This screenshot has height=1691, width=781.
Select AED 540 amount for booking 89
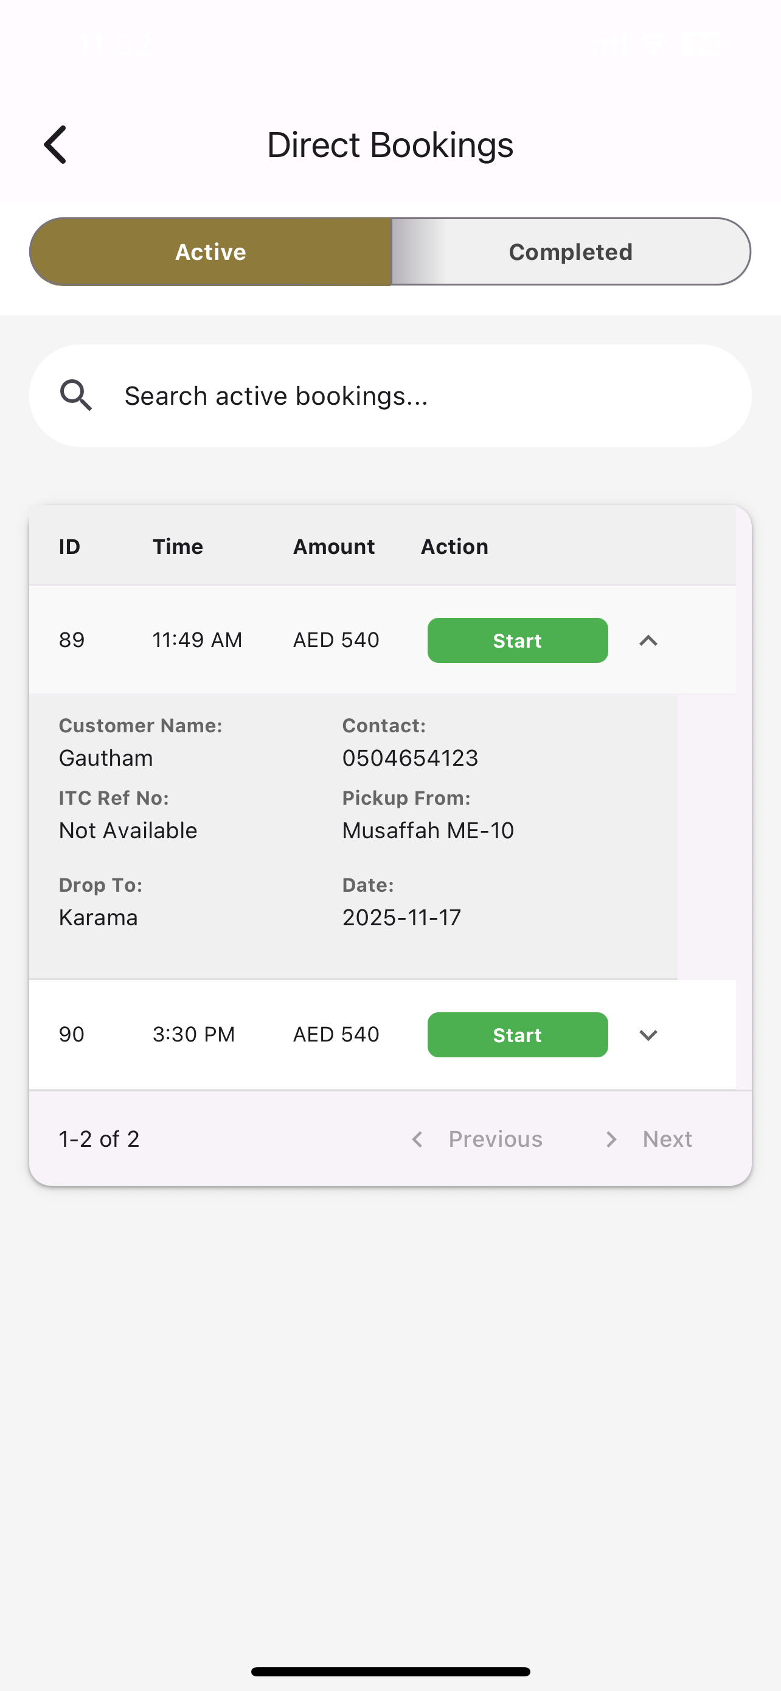pyautogui.click(x=336, y=640)
